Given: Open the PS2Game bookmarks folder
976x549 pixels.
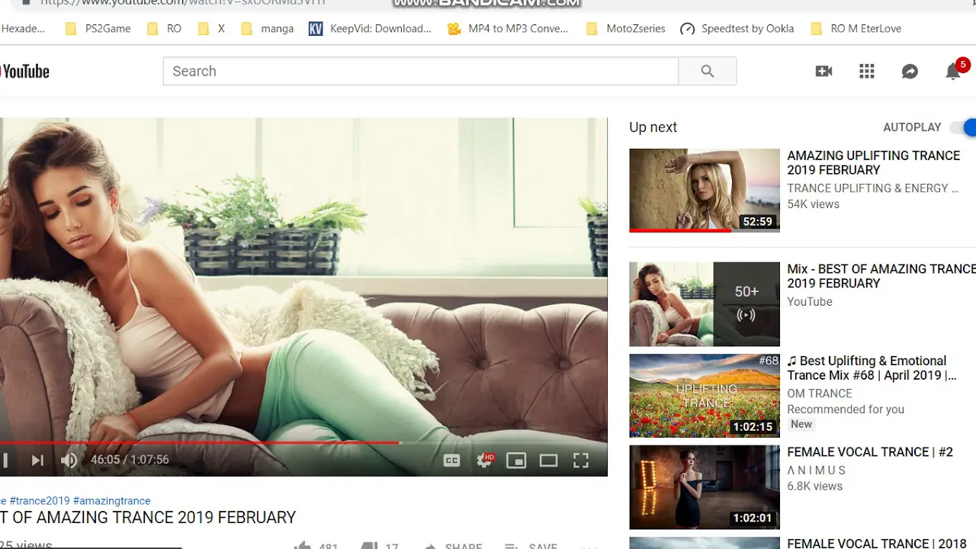Looking at the screenshot, I should (x=98, y=28).
